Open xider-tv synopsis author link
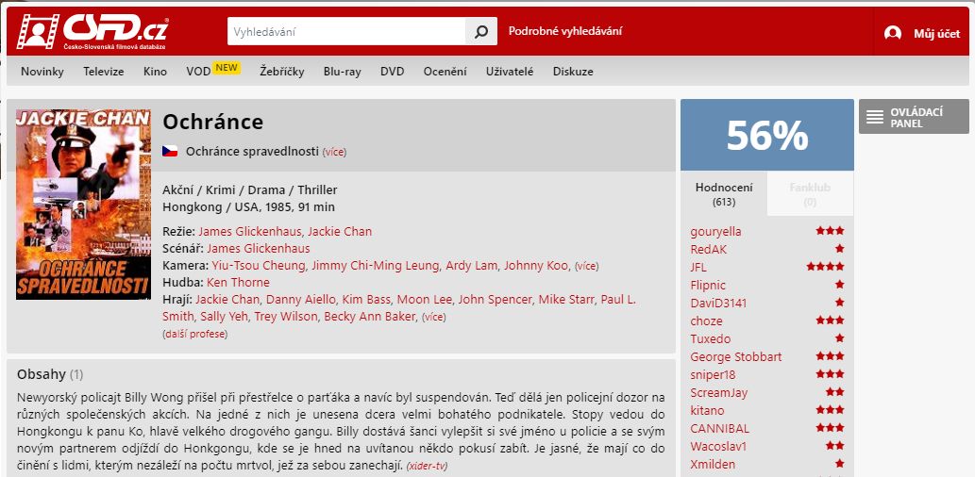 point(428,465)
